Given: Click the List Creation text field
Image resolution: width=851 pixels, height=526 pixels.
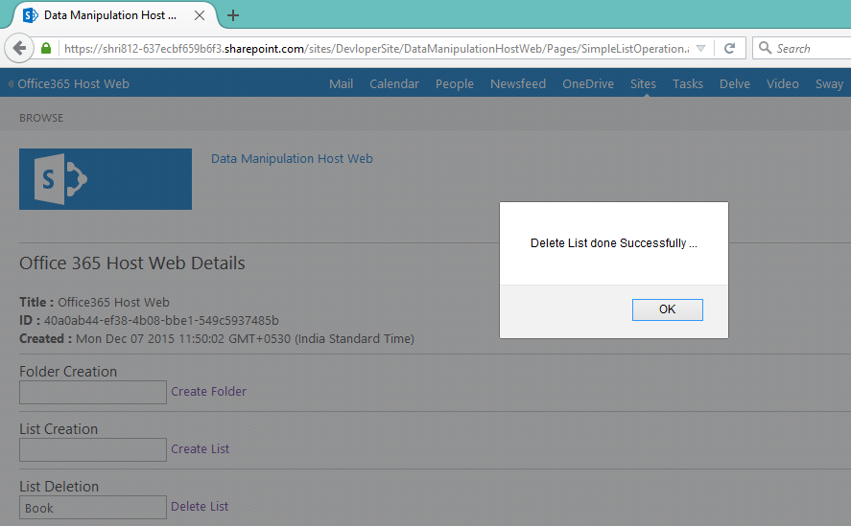Looking at the screenshot, I should (93, 449).
